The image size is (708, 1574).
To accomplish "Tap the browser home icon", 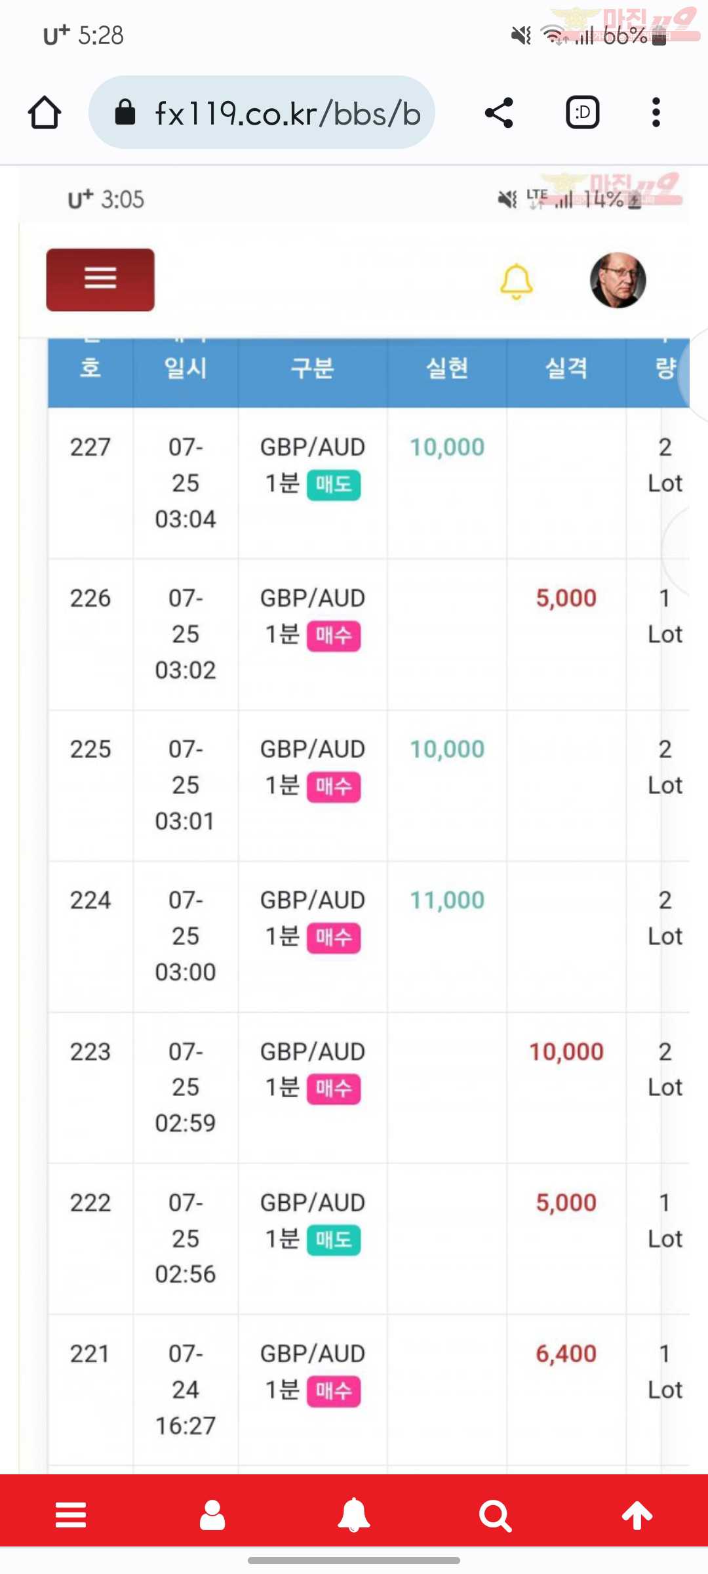I will [x=45, y=112].
